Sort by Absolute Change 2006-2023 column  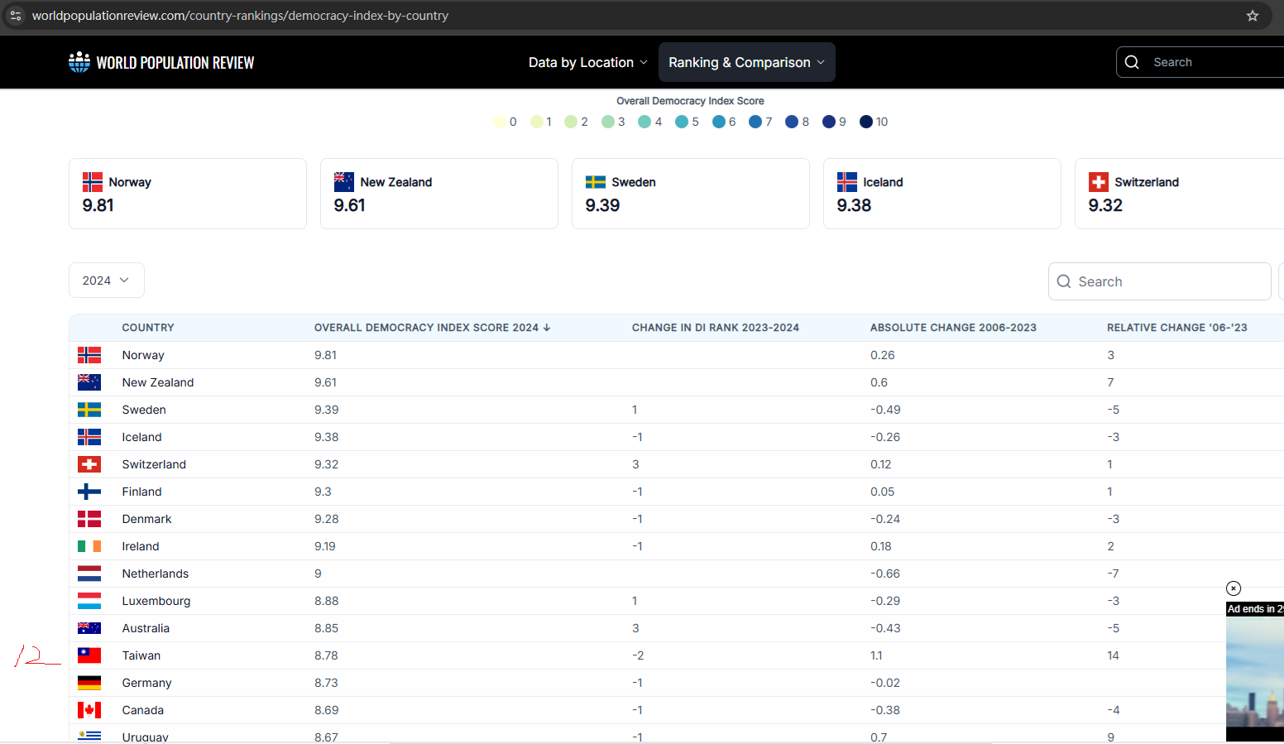point(952,328)
